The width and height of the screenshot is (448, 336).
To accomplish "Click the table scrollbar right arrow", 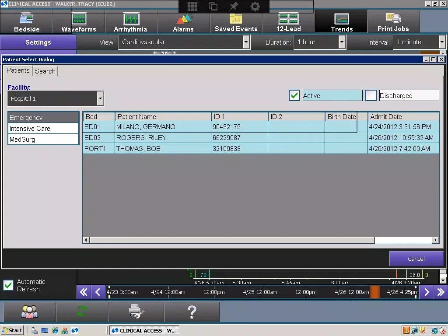I will click(x=435, y=240).
